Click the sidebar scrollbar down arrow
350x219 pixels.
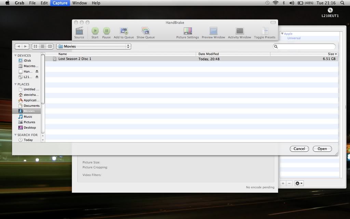coord(43,140)
